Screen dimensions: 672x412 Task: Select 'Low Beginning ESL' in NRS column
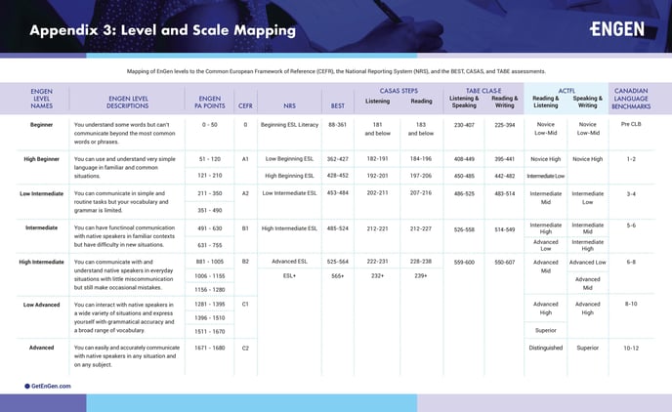[289, 158]
